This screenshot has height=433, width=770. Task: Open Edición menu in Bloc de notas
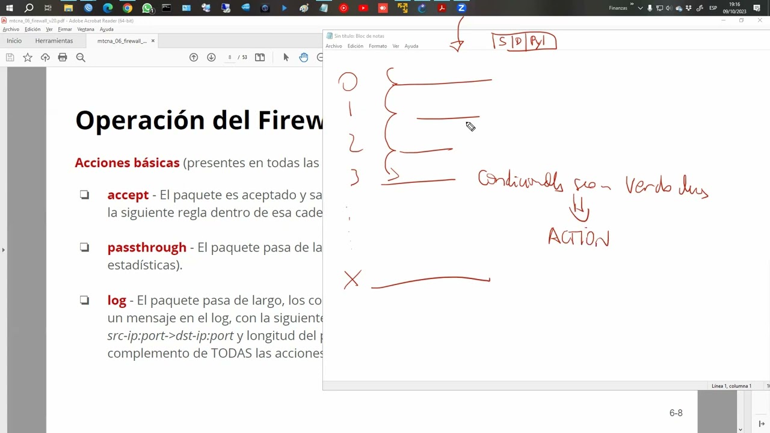click(356, 46)
